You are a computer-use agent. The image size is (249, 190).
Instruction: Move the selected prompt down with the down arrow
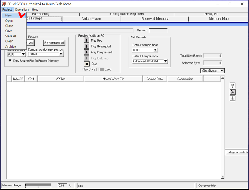coord(233,98)
